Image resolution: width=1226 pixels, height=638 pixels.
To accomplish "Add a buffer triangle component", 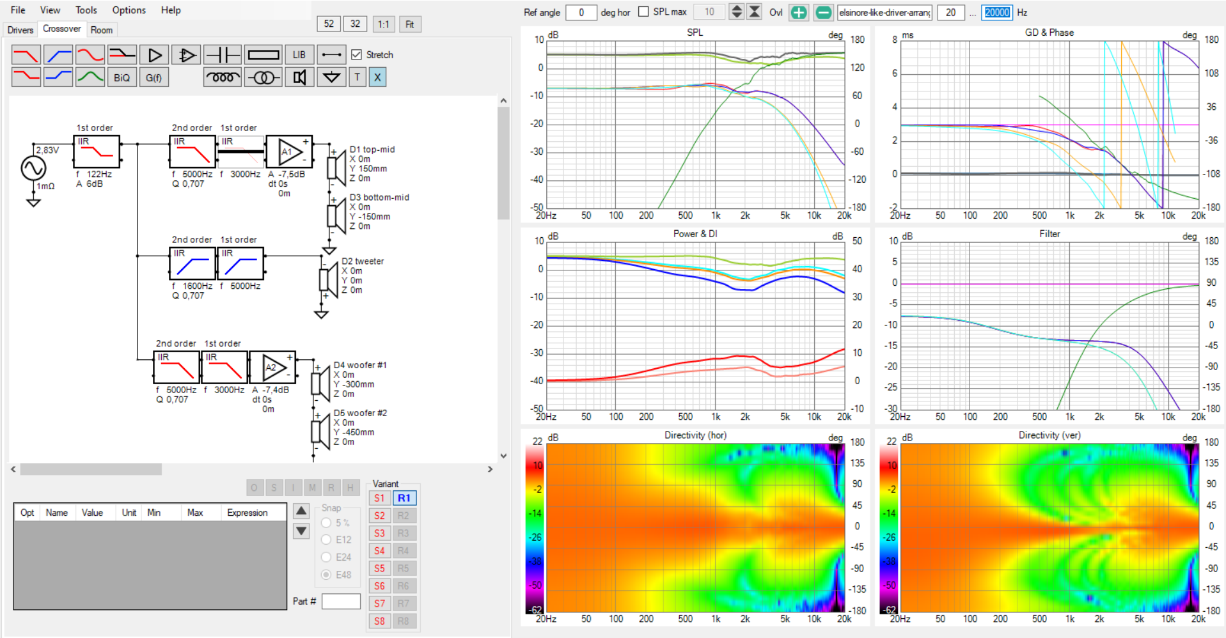I will click(x=154, y=55).
